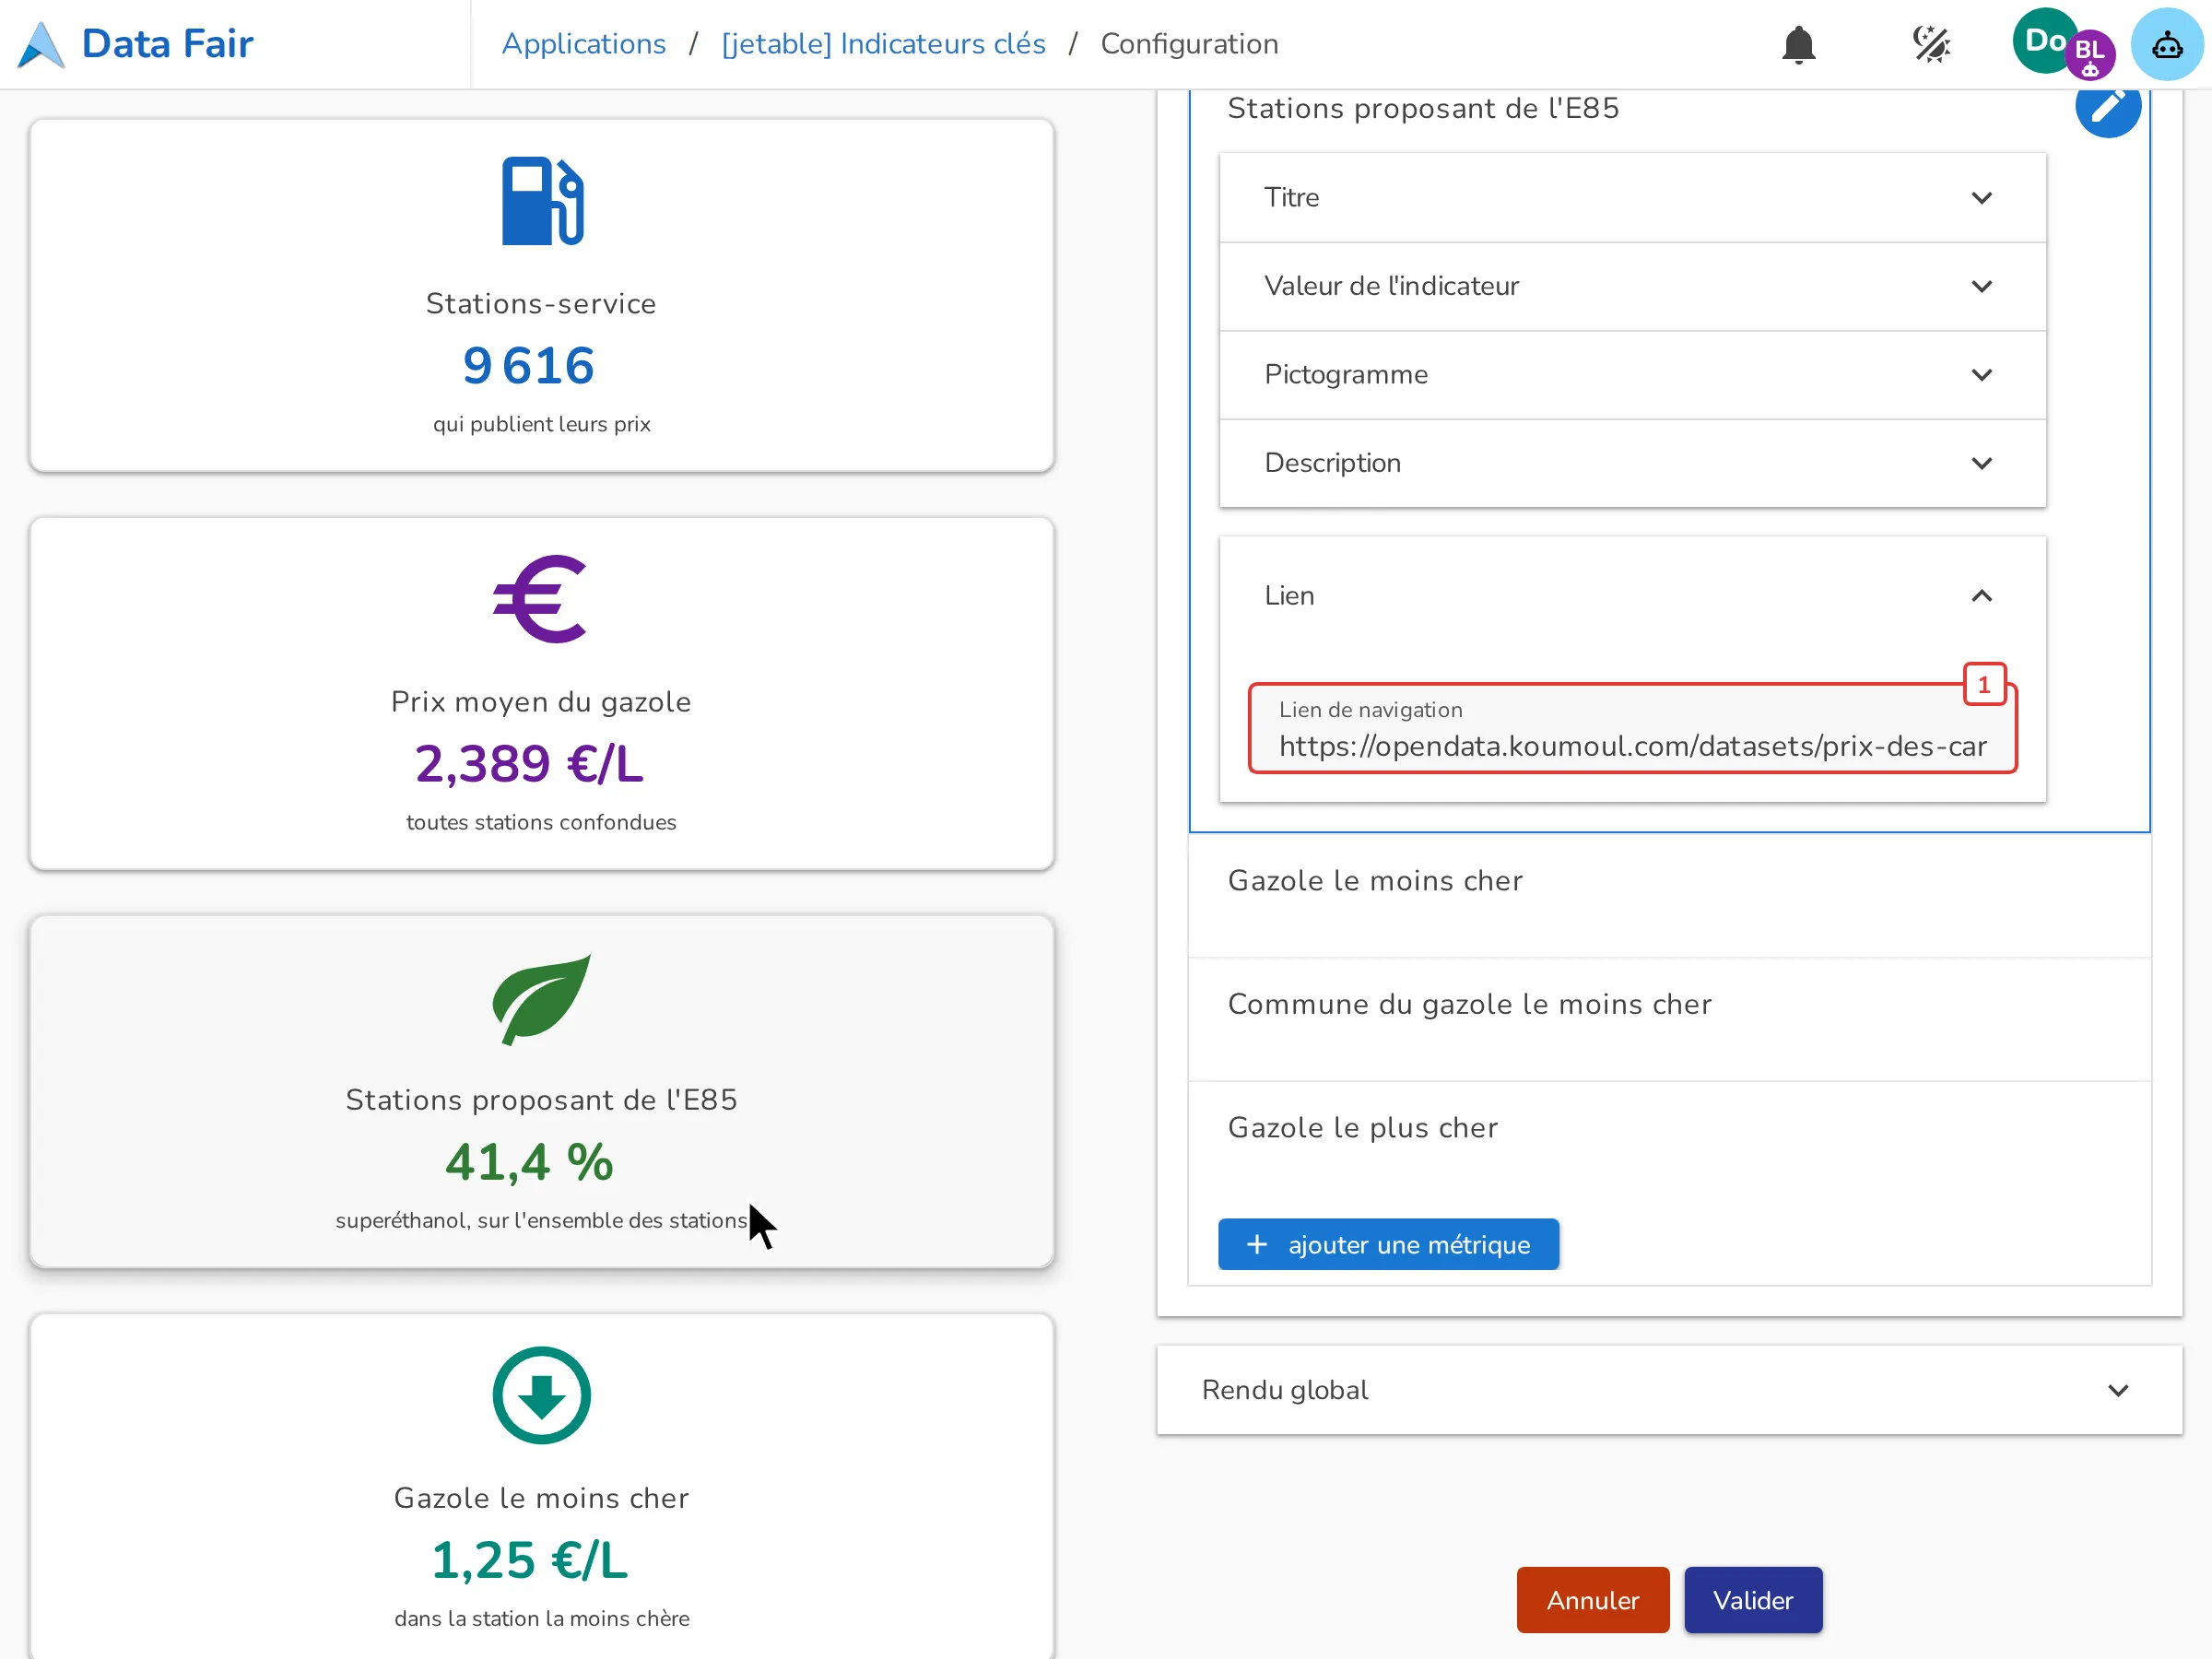Click the green leaf pictogram

[541, 999]
